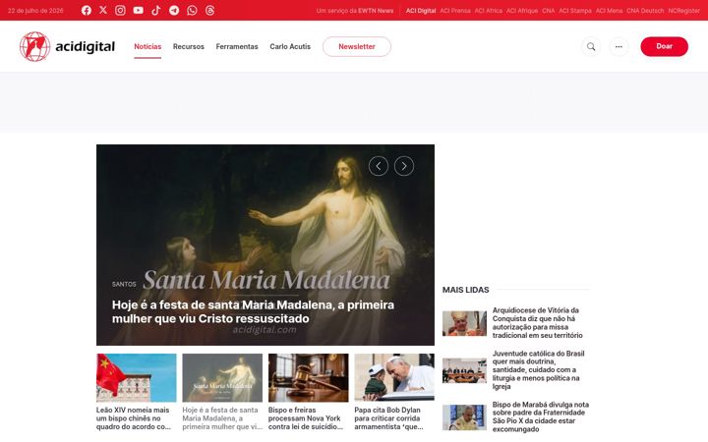Open the Telegram social icon

point(174,11)
